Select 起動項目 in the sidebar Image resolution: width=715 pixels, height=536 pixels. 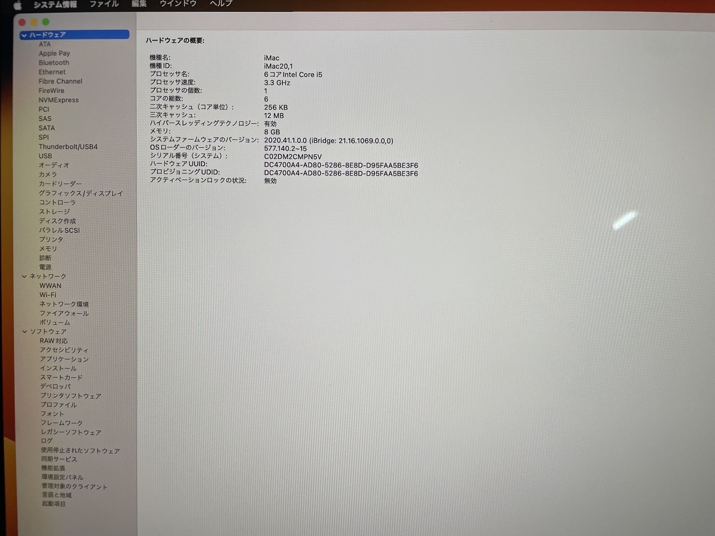(x=54, y=504)
